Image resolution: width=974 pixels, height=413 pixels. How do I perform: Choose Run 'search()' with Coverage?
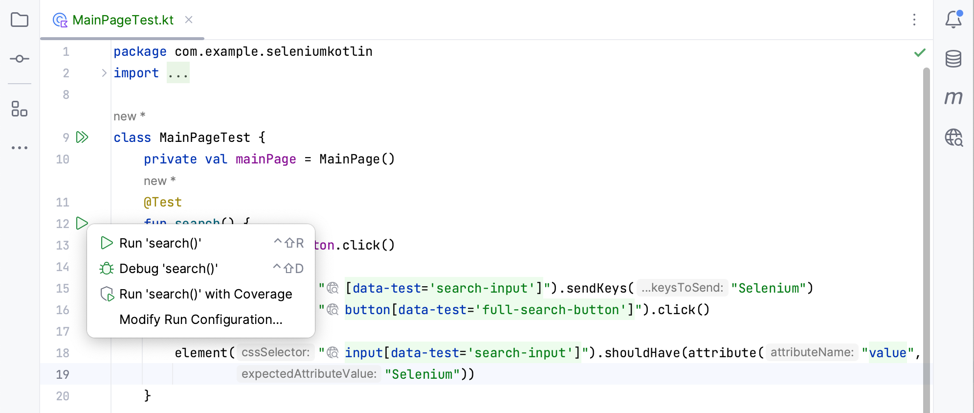[205, 294]
